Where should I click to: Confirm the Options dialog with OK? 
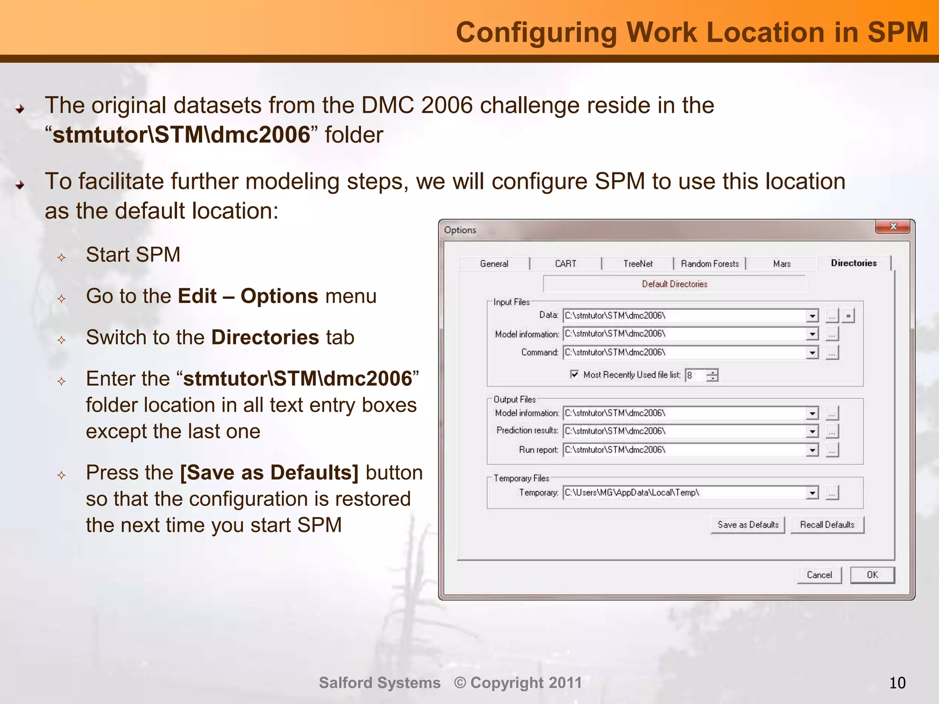click(873, 575)
